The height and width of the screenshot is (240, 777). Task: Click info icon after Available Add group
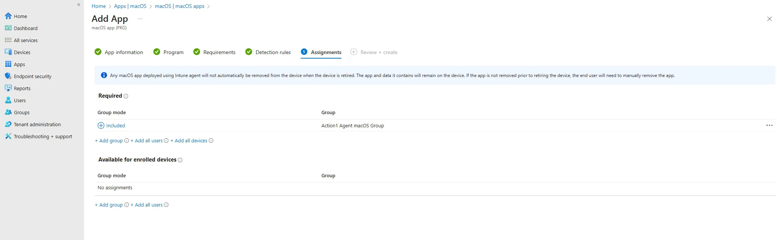pyautogui.click(x=127, y=205)
